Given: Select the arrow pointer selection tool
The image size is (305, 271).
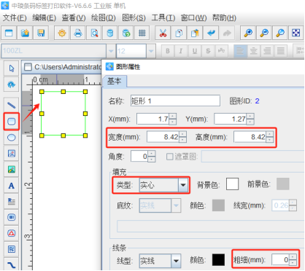Looking at the screenshot, I should pyautogui.click(x=12, y=68).
